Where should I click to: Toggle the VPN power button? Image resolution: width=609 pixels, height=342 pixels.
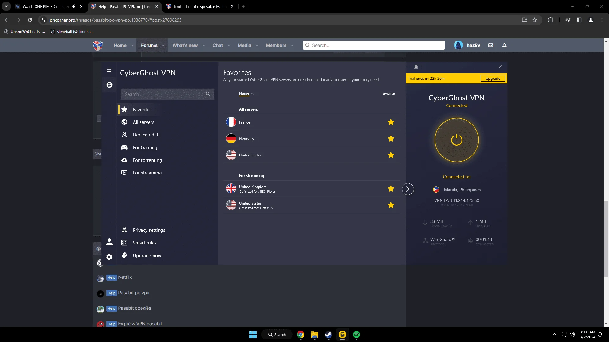pyautogui.click(x=457, y=140)
